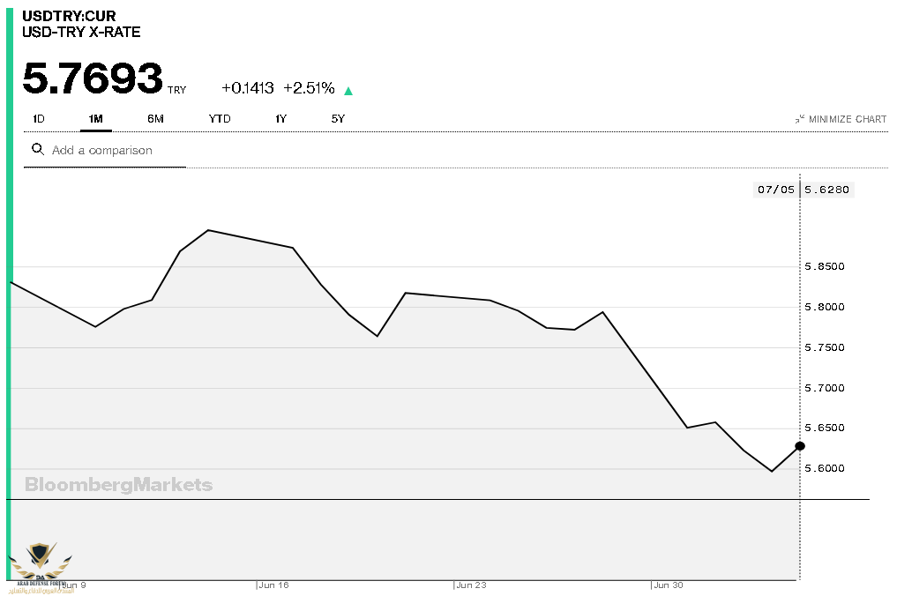Click the Jun 30 date axis marker
This screenshot has height=596, width=897.
[x=668, y=585]
